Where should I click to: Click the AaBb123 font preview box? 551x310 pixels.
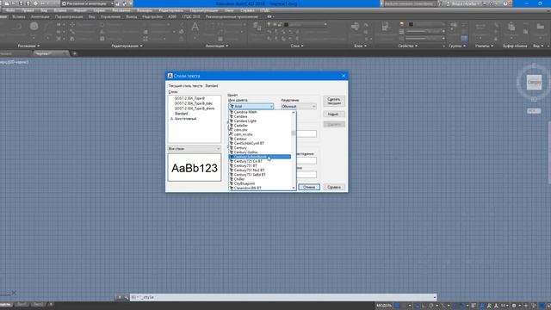coord(195,168)
